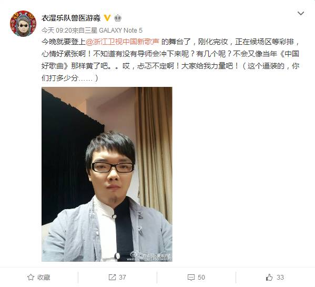Viewport: 315px width, 287px height.
Task: Toggle the thumbs-up like icon
Action: (269, 277)
